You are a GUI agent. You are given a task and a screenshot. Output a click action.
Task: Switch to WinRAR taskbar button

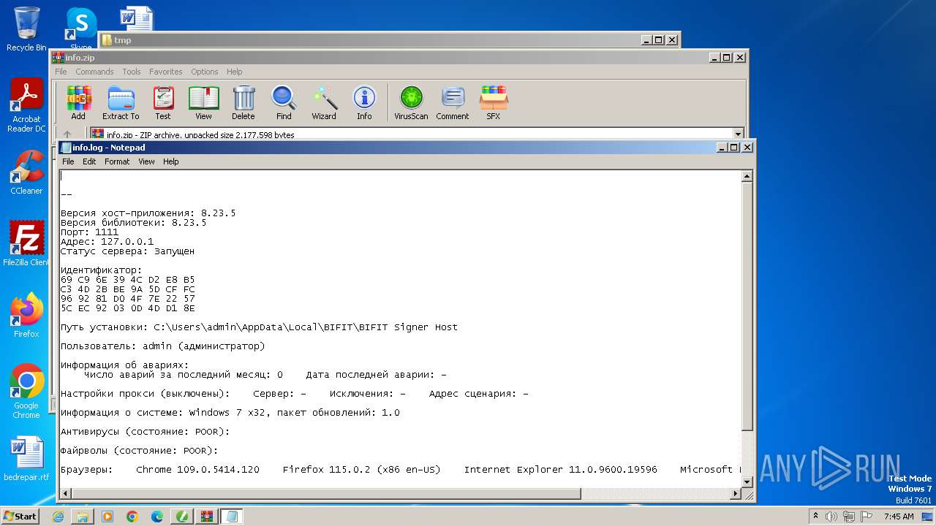pyautogui.click(x=207, y=517)
